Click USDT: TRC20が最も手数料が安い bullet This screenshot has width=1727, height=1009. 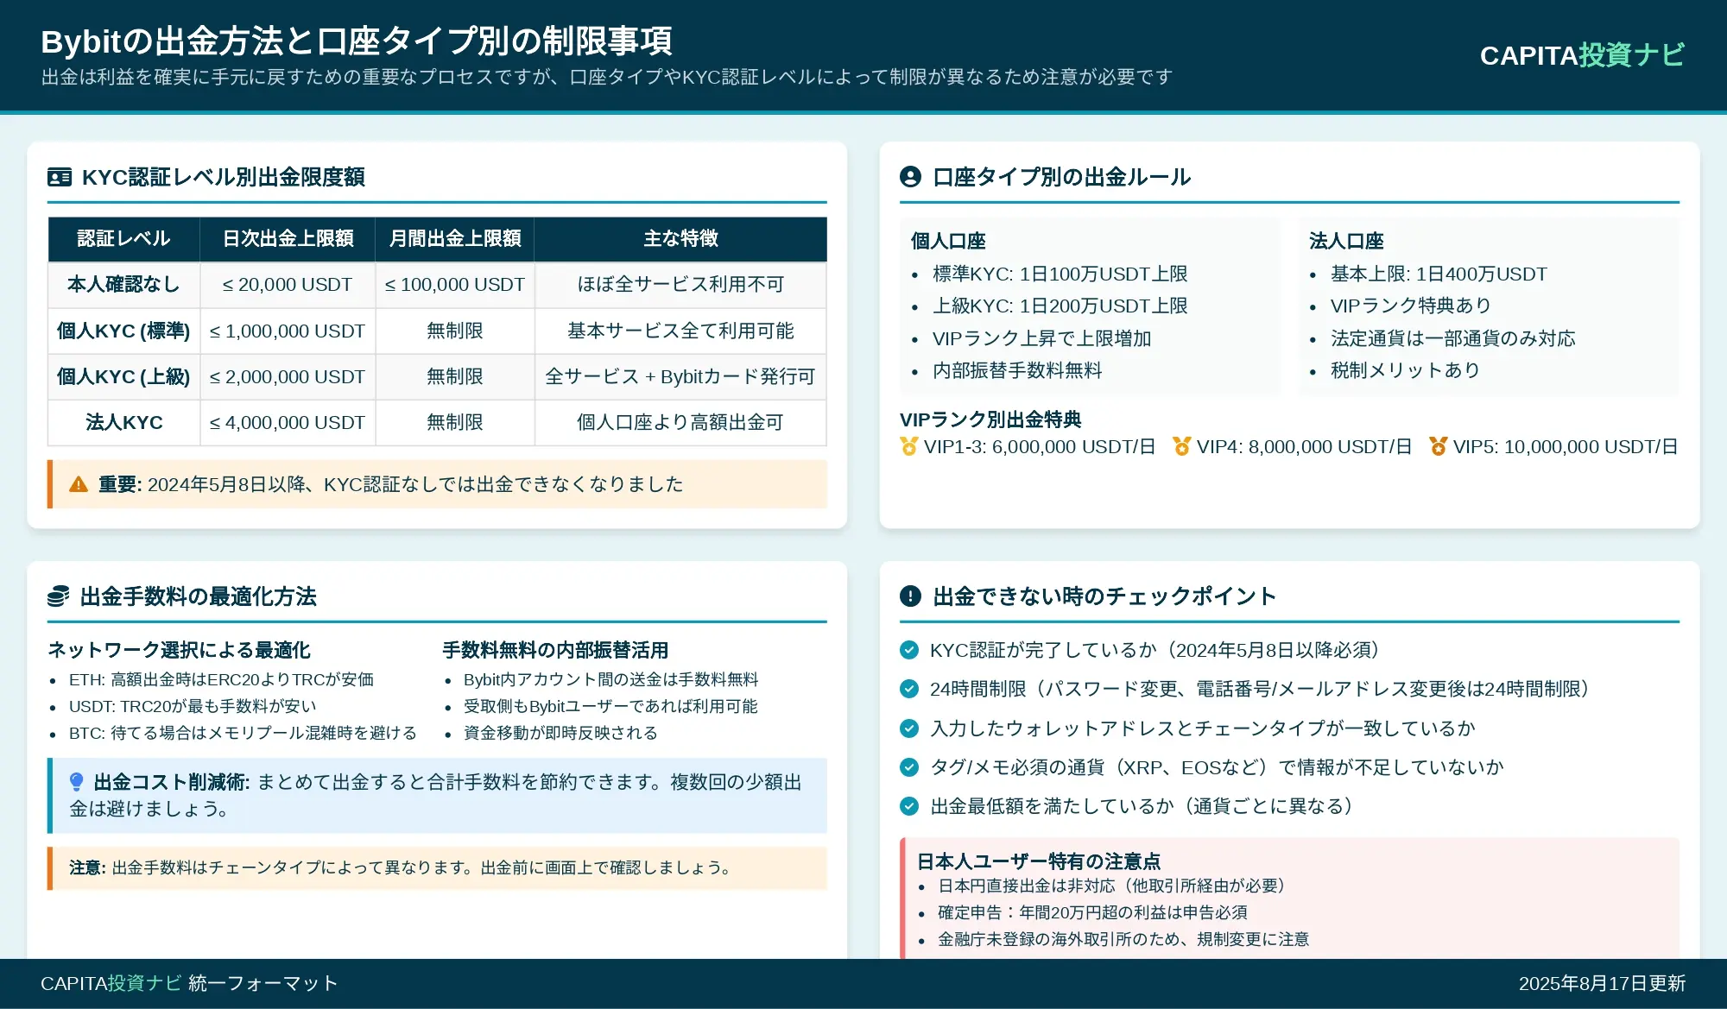click(193, 707)
